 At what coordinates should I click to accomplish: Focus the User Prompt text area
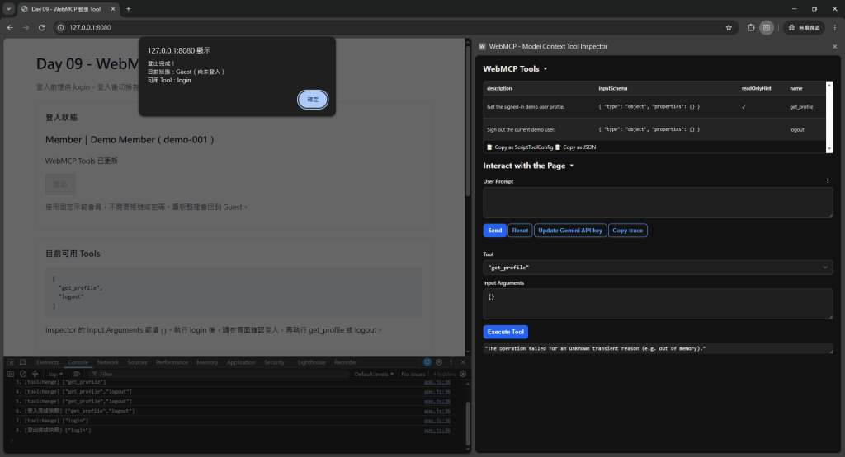point(658,203)
